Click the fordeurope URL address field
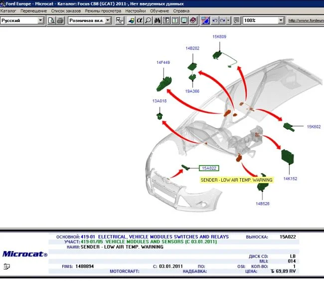The width and height of the screenshot is (324, 281). click(306, 20)
